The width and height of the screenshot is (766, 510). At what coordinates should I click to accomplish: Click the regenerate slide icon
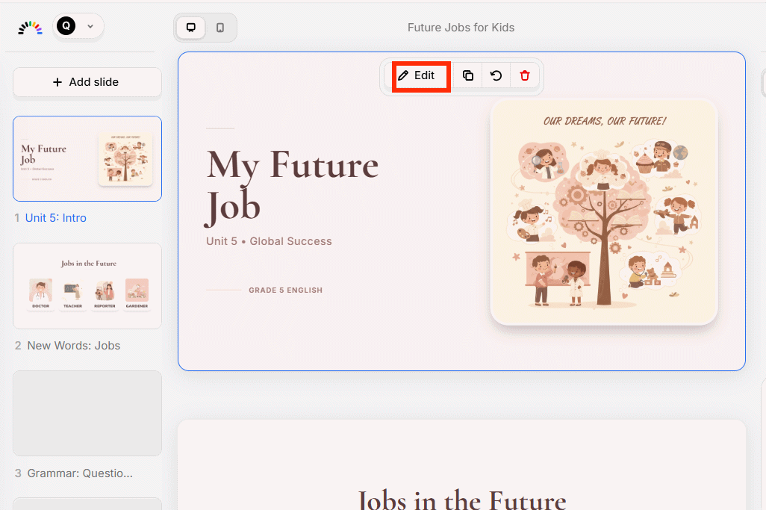coord(496,75)
